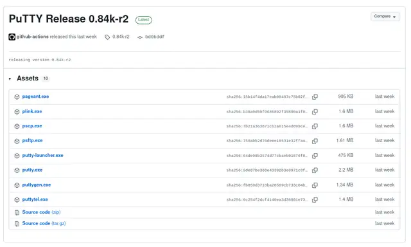Download putty.exe
Viewport: 411px width, 247px height.
32,170
